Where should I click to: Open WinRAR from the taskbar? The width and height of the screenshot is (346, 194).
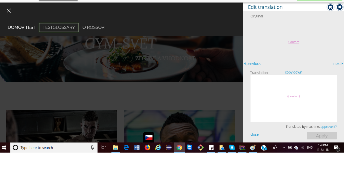tap(242, 148)
